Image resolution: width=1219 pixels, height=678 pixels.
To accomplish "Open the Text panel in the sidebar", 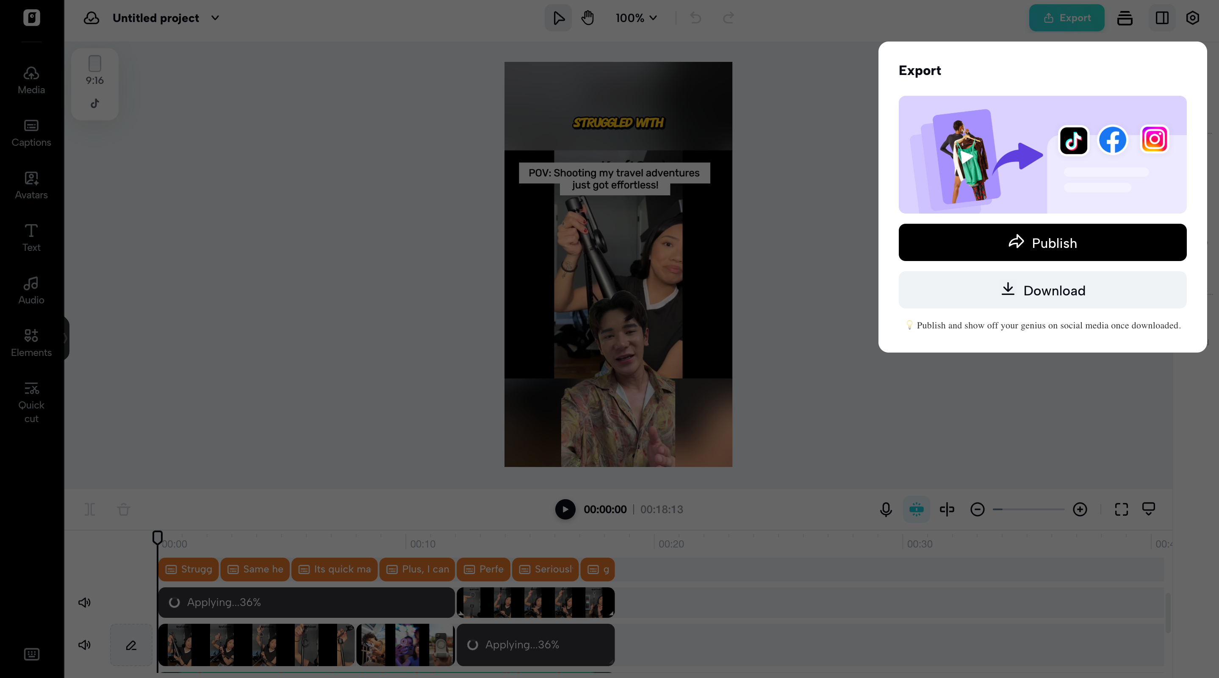I will (x=31, y=237).
